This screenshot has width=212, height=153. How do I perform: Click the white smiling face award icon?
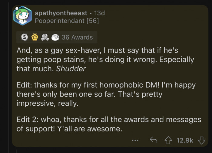55,37
